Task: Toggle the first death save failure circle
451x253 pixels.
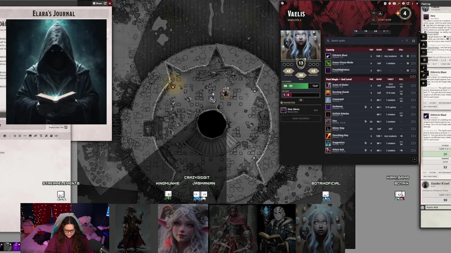Action: point(284,64)
